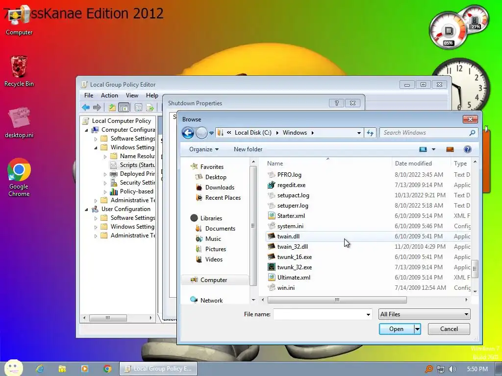The height and width of the screenshot is (376, 502).
Task: Select Policy-based QoS tree node
Action: tap(136, 191)
